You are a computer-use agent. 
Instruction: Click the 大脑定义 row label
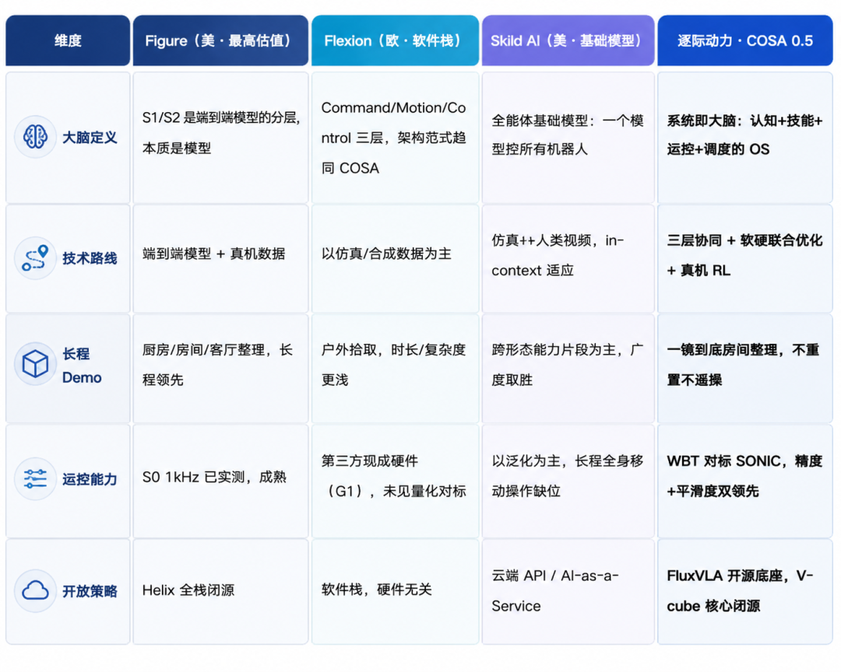(90, 138)
